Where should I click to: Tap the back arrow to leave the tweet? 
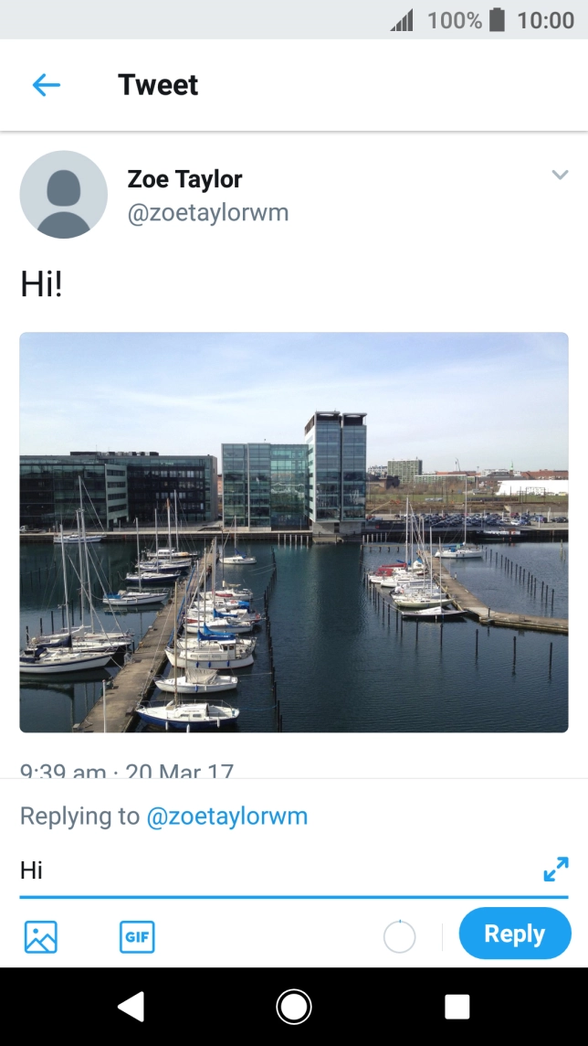tap(46, 84)
